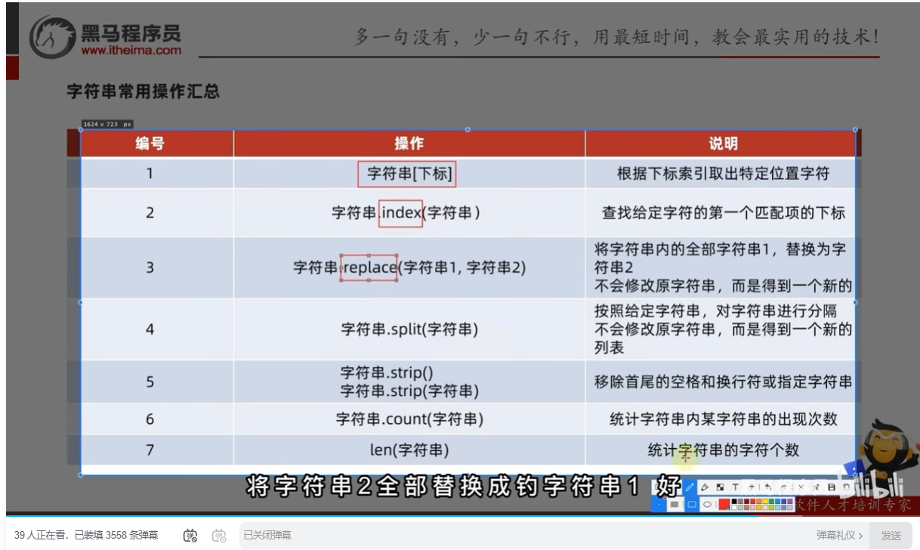Select the pencil tool in annotation toolbar
The width and height of the screenshot is (920, 550).
tap(690, 487)
